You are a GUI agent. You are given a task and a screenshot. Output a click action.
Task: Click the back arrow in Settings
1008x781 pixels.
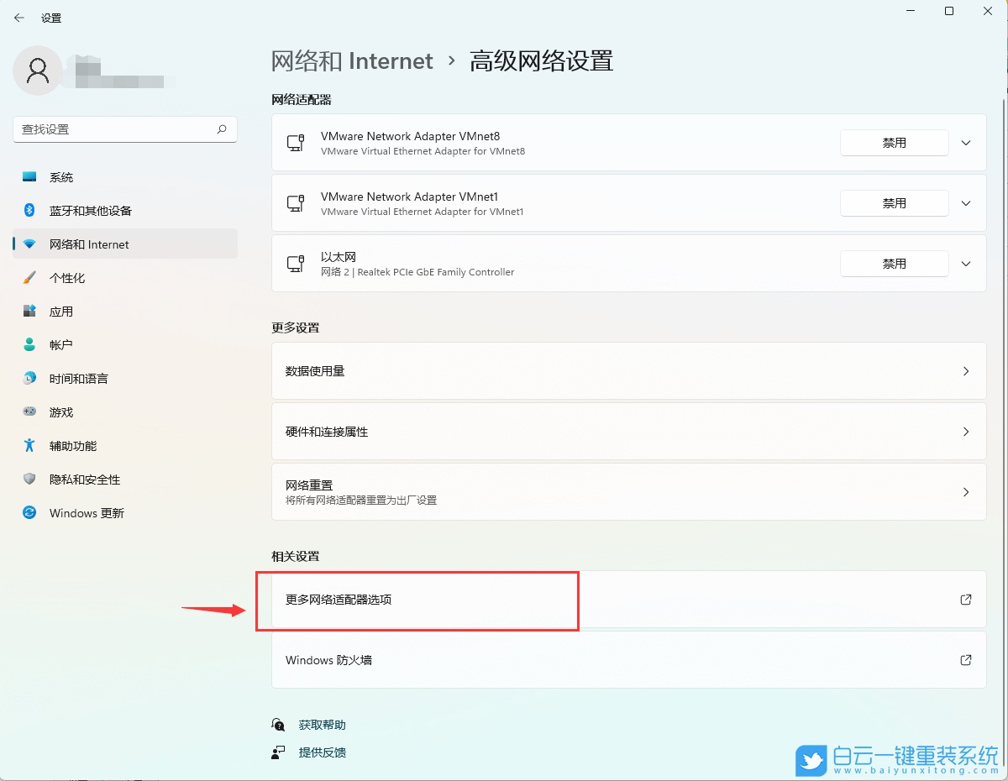click(x=18, y=17)
